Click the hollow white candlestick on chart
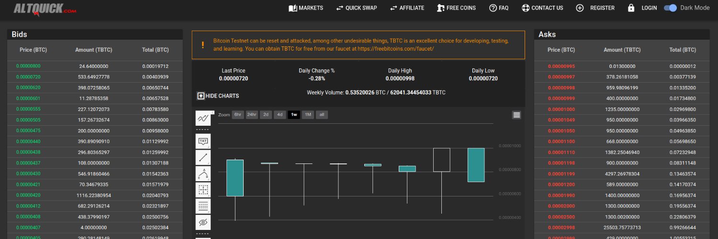This screenshot has height=239, width=718. point(441,160)
